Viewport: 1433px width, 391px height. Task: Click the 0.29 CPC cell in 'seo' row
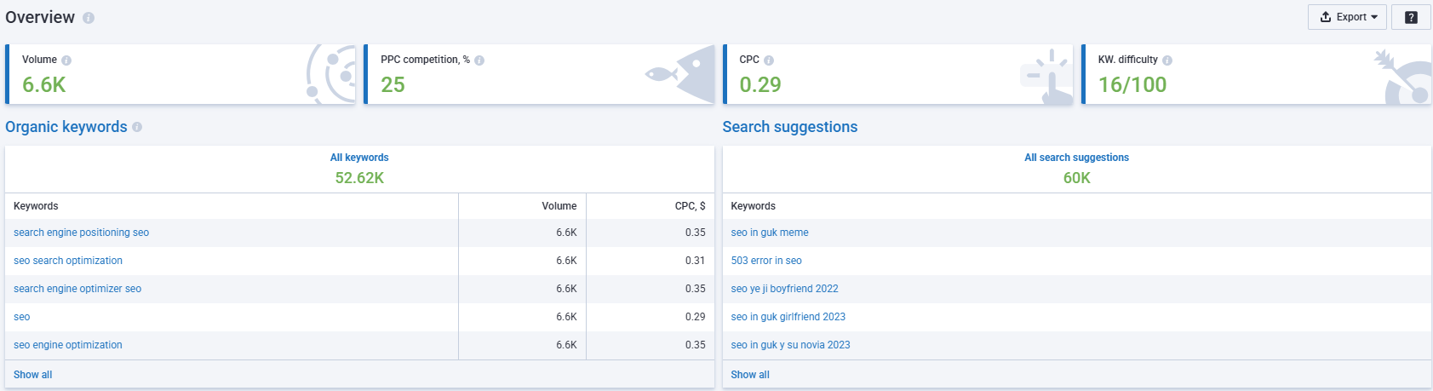[x=695, y=317]
